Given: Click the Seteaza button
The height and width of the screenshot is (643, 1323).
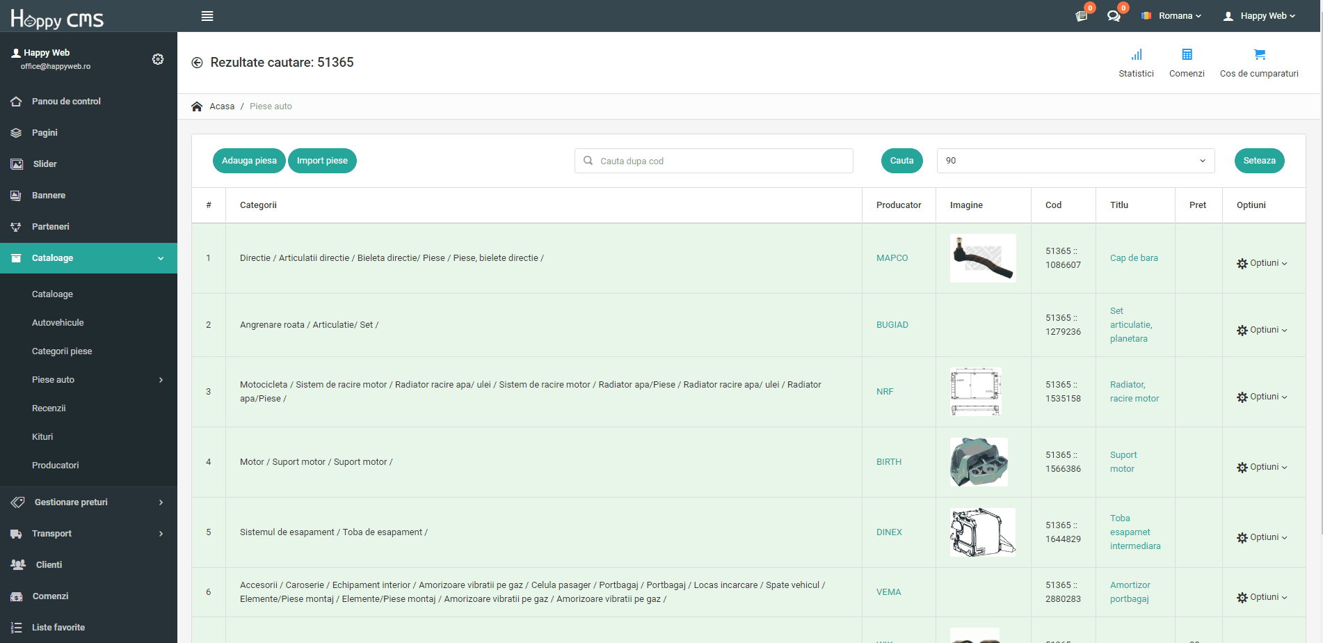Looking at the screenshot, I should coord(1259,161).
